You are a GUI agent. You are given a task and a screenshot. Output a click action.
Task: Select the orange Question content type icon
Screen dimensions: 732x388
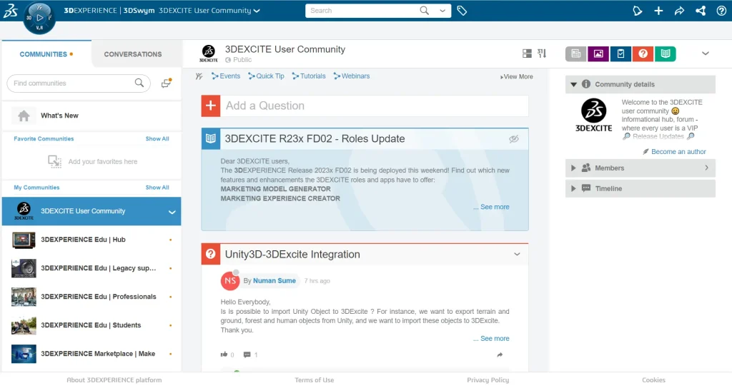643,54
